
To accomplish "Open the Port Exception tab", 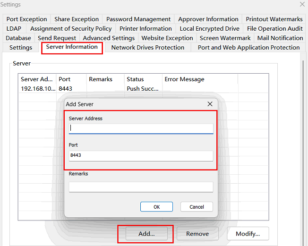I will click(x=27, y=19).
